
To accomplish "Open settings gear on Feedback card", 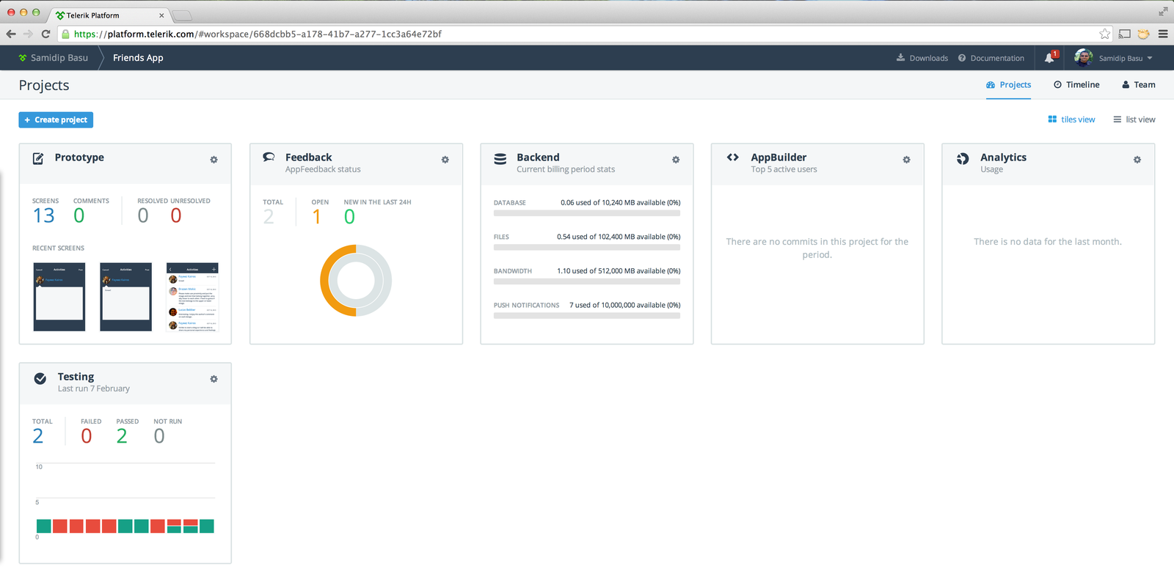I will coord(445,160).
